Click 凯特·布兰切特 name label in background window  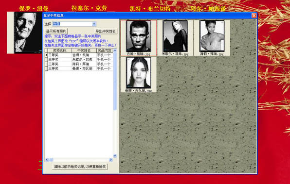point(150,9)
